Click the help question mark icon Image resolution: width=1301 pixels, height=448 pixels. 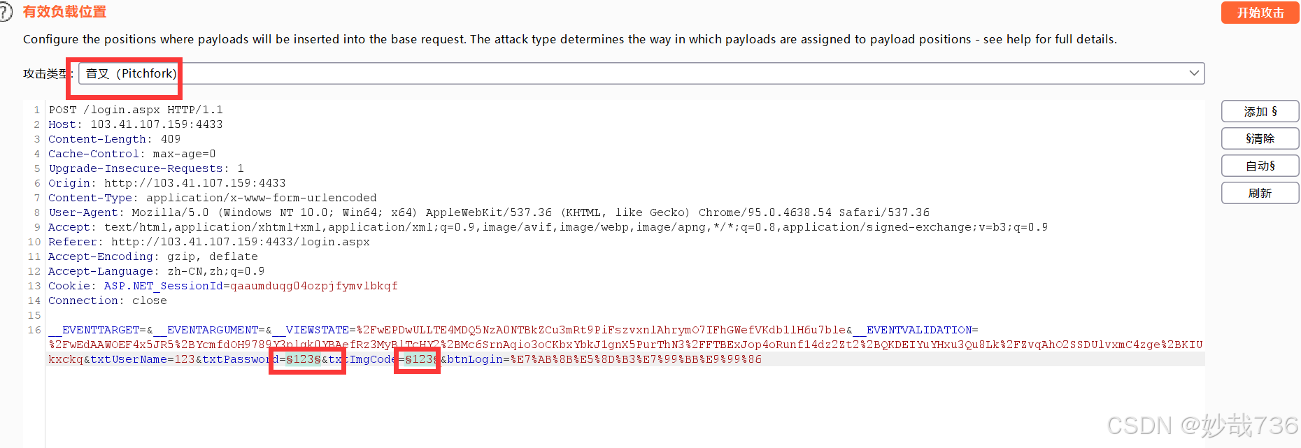click(x=5, y=12)
